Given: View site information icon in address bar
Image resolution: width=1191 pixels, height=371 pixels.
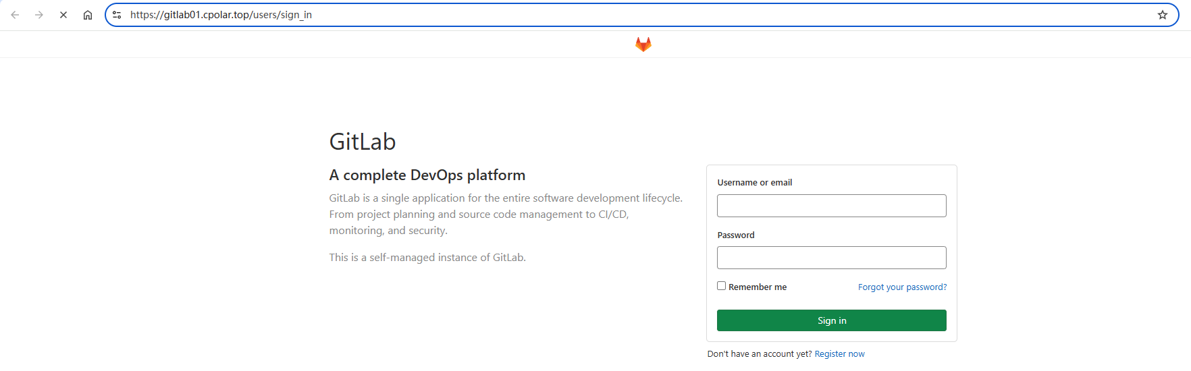Looking at the screenshot, I should click(117, 15).
